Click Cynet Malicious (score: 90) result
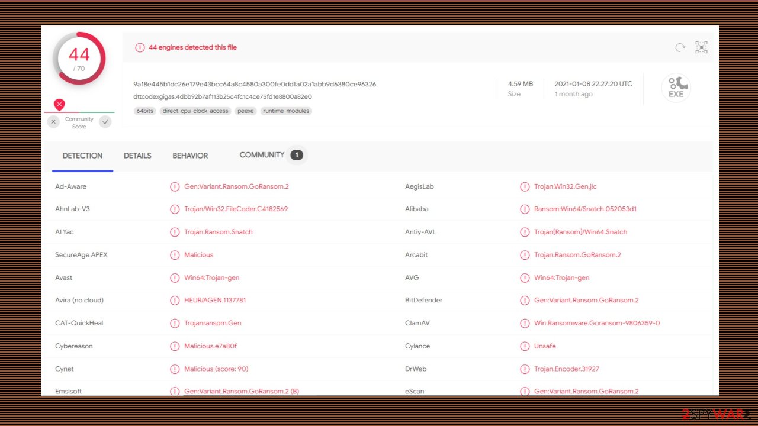Image resolution: width=758 pixels, height=426 pixels. [x=216, y=369]
